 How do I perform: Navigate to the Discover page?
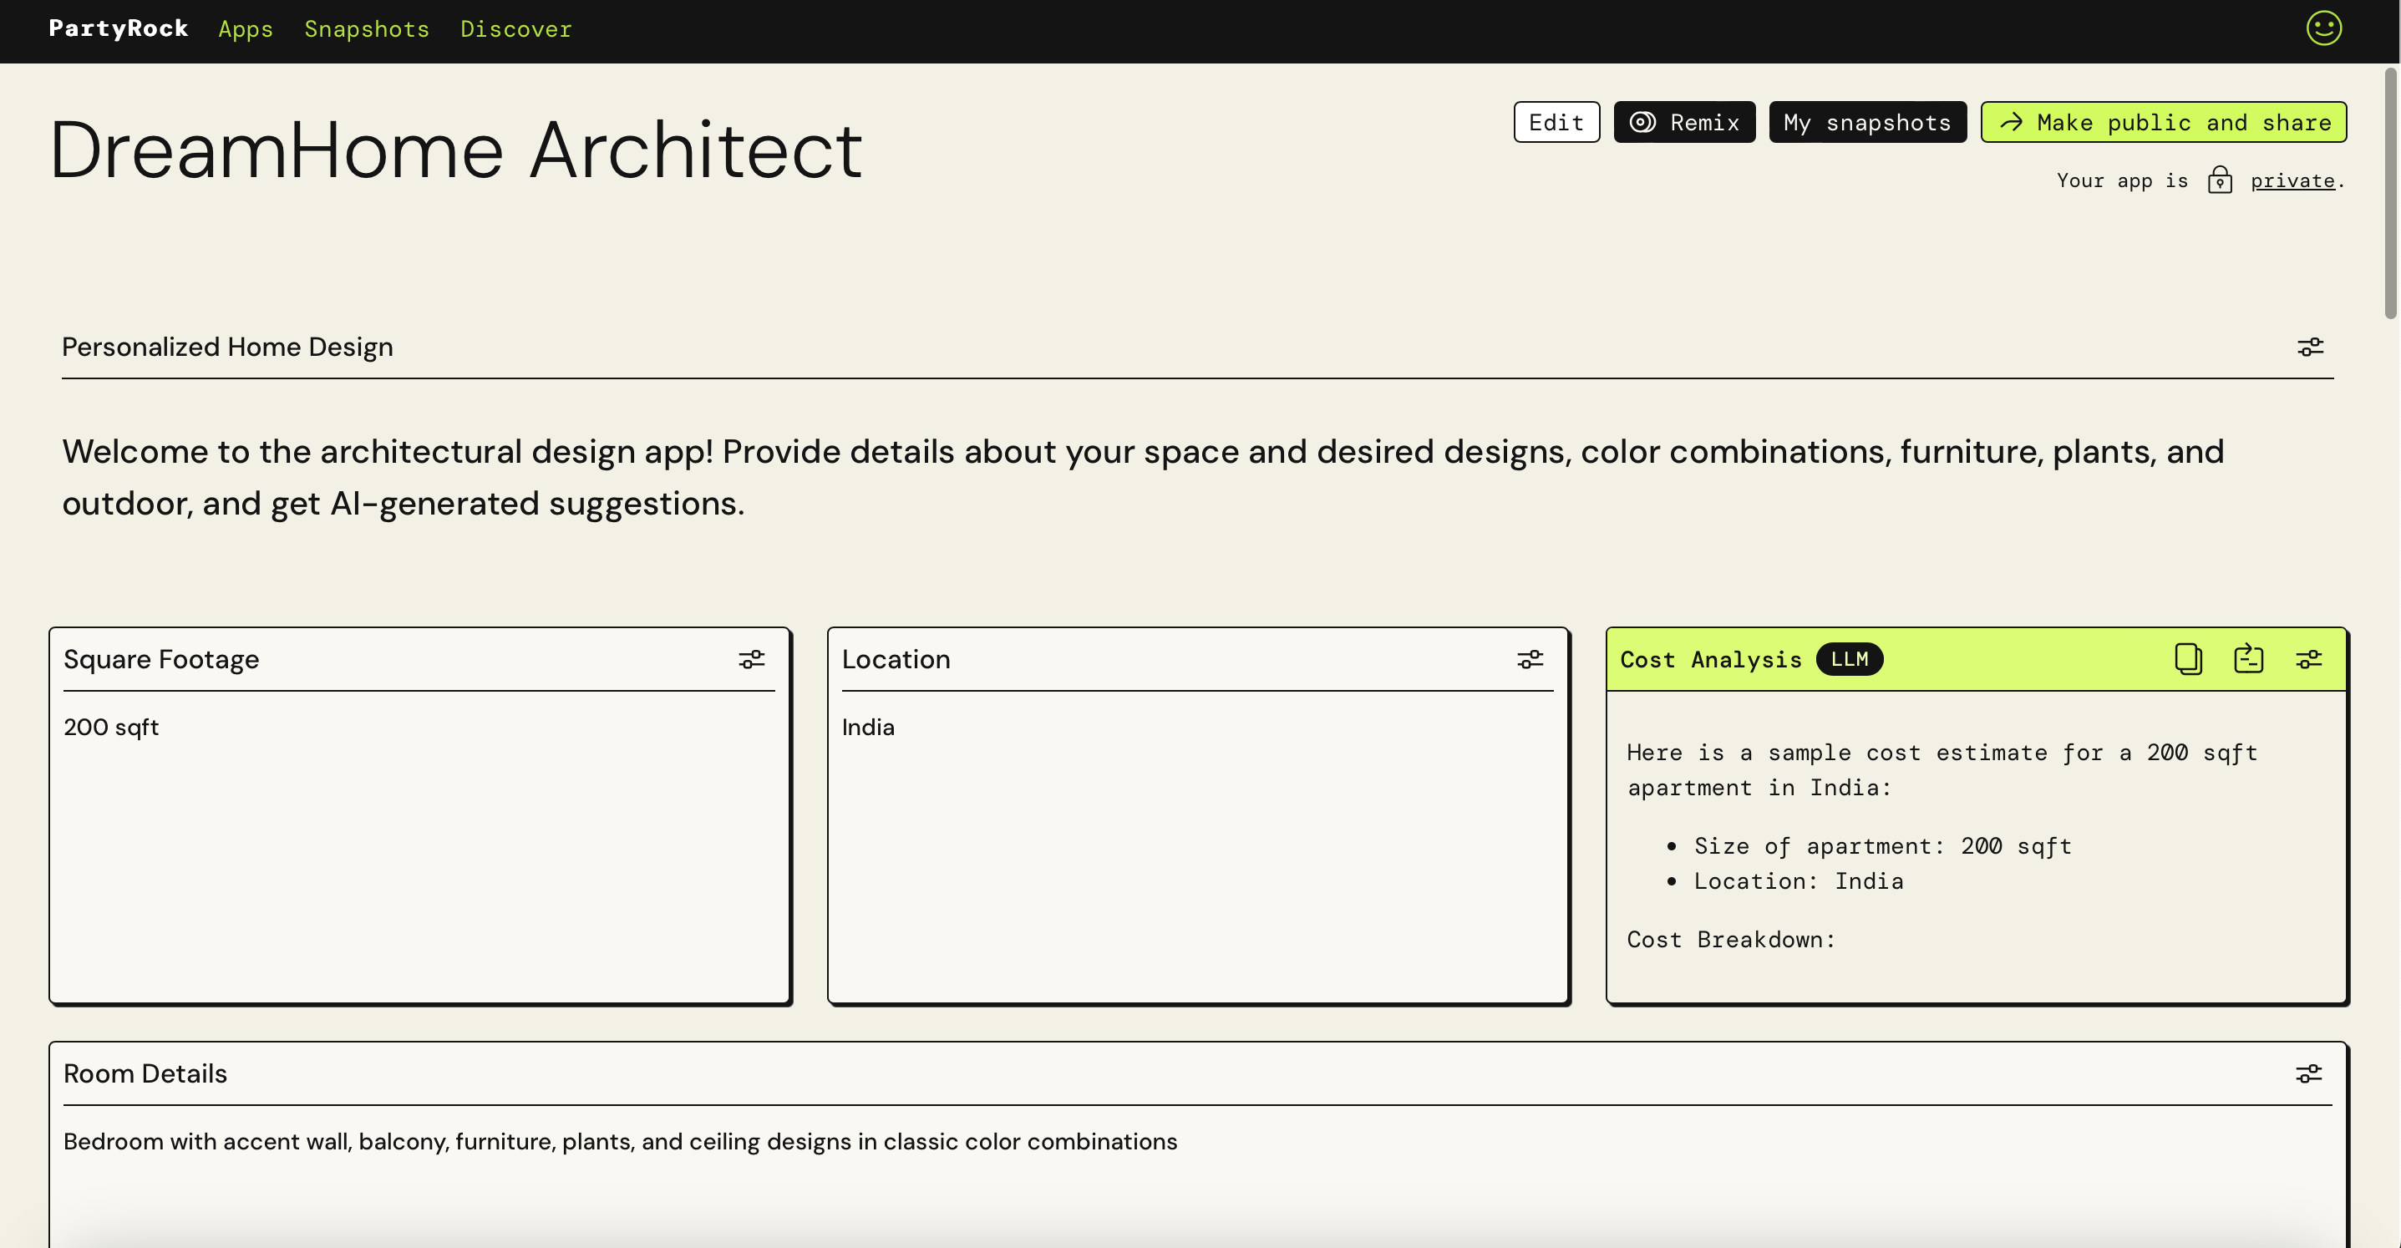pyautogui.click(x=515, y=29)
